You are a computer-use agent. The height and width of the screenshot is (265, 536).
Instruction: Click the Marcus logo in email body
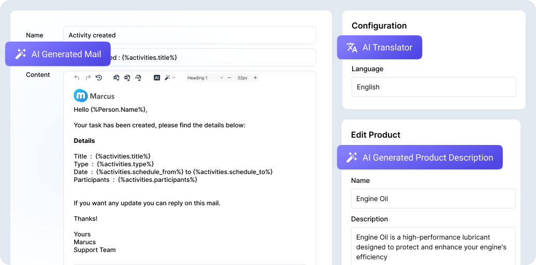[x=94, y=96]
